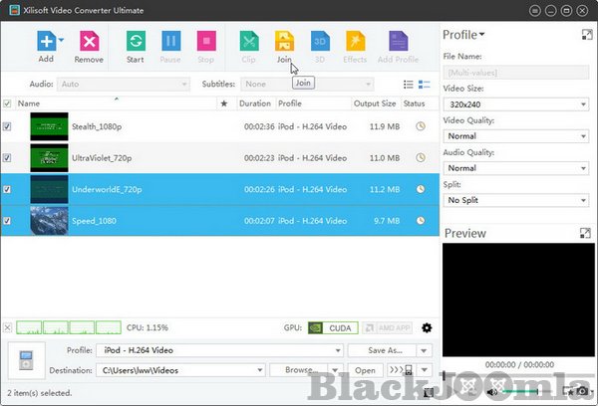Remove selected files with the Remove icon
This screenshot has height=406, width=598.
89,42
